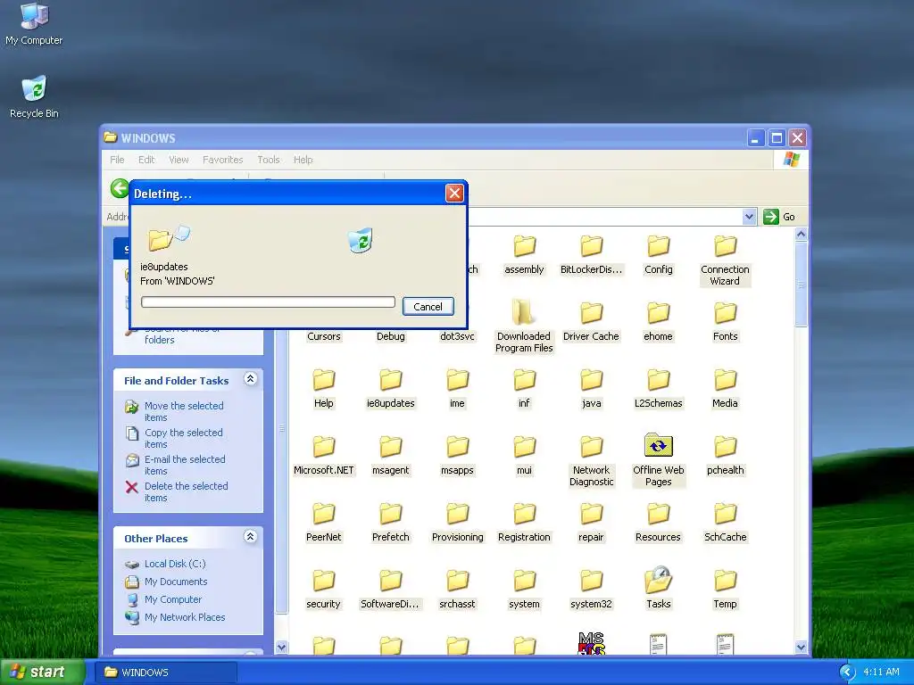Select the Media folder
The height and width of the screenshot is (685, 914).
point(725,389)
